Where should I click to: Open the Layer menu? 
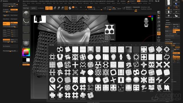61,3
